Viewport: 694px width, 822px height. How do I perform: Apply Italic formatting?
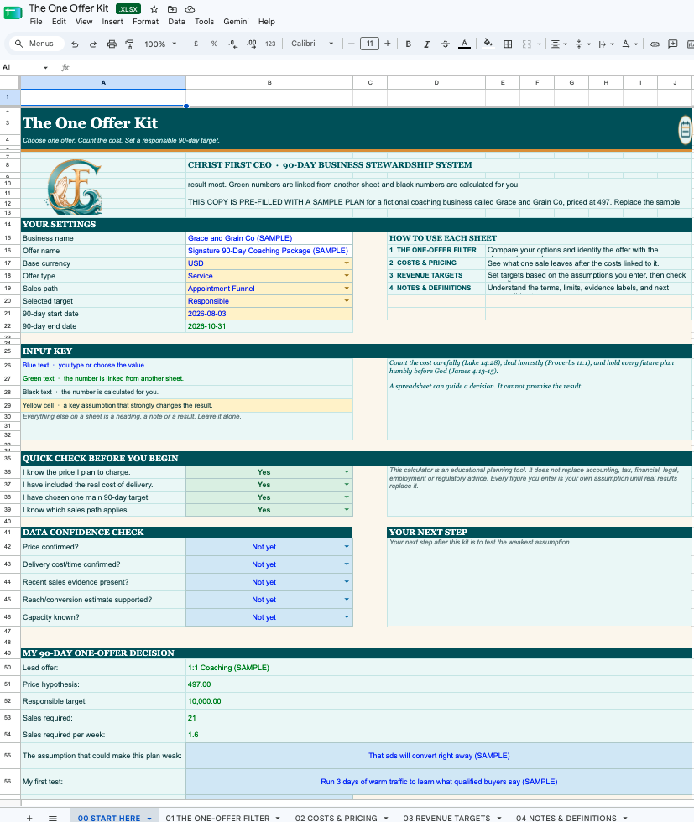coord(426,44)
